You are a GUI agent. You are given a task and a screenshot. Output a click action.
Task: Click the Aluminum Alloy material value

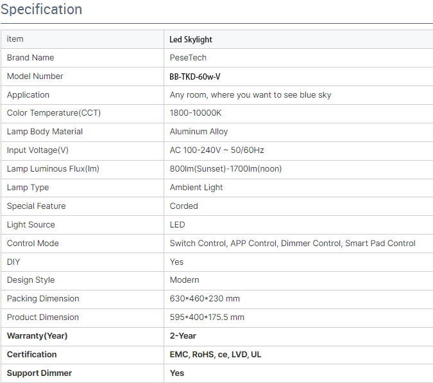[x=199, y=132]
